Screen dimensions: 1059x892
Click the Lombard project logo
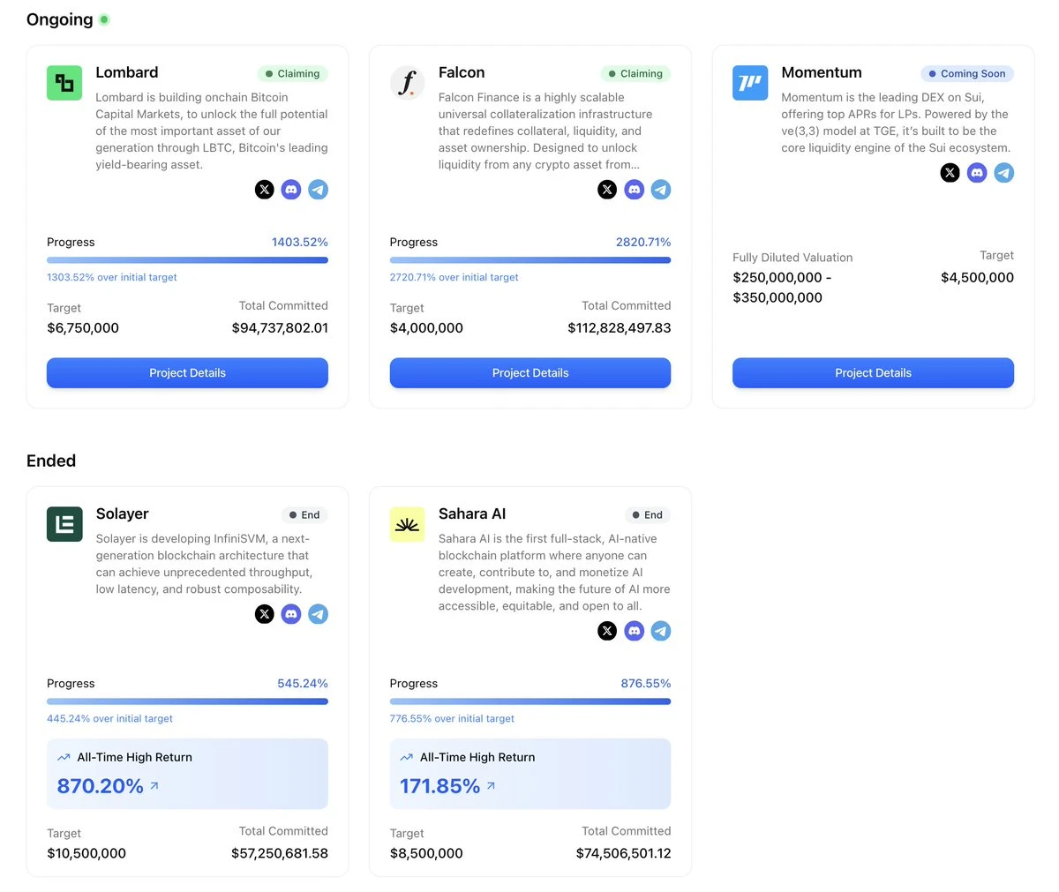[x=64, y=82]
